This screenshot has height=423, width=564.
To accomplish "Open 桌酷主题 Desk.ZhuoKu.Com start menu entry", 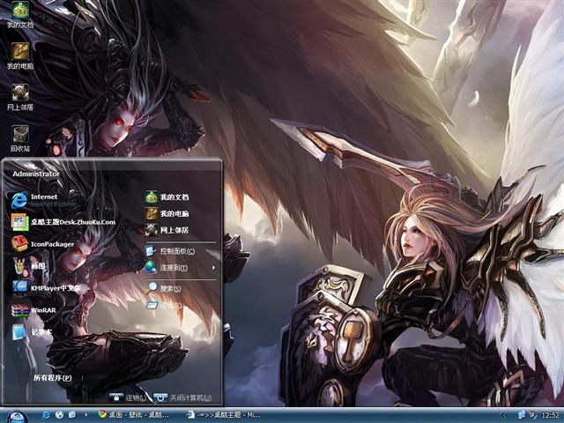I will coord(63,222).
